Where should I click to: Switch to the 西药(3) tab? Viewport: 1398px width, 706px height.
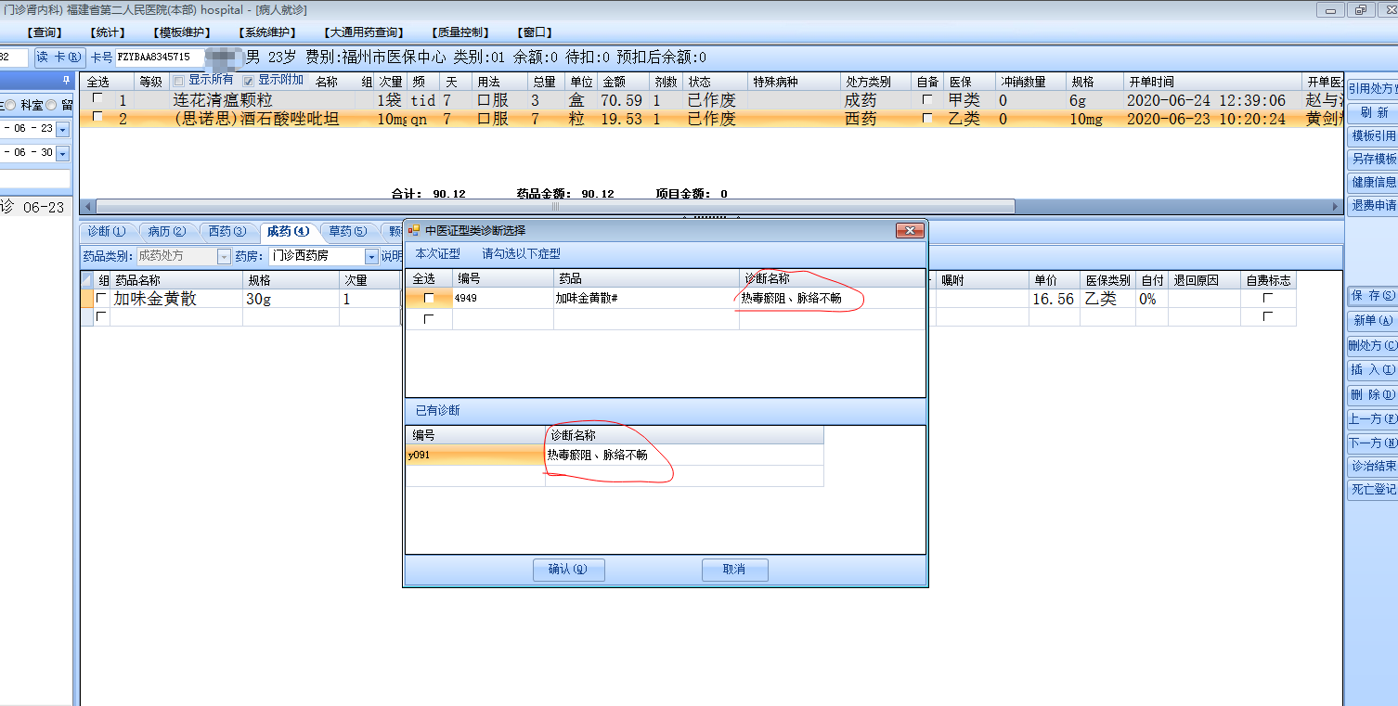227,231
